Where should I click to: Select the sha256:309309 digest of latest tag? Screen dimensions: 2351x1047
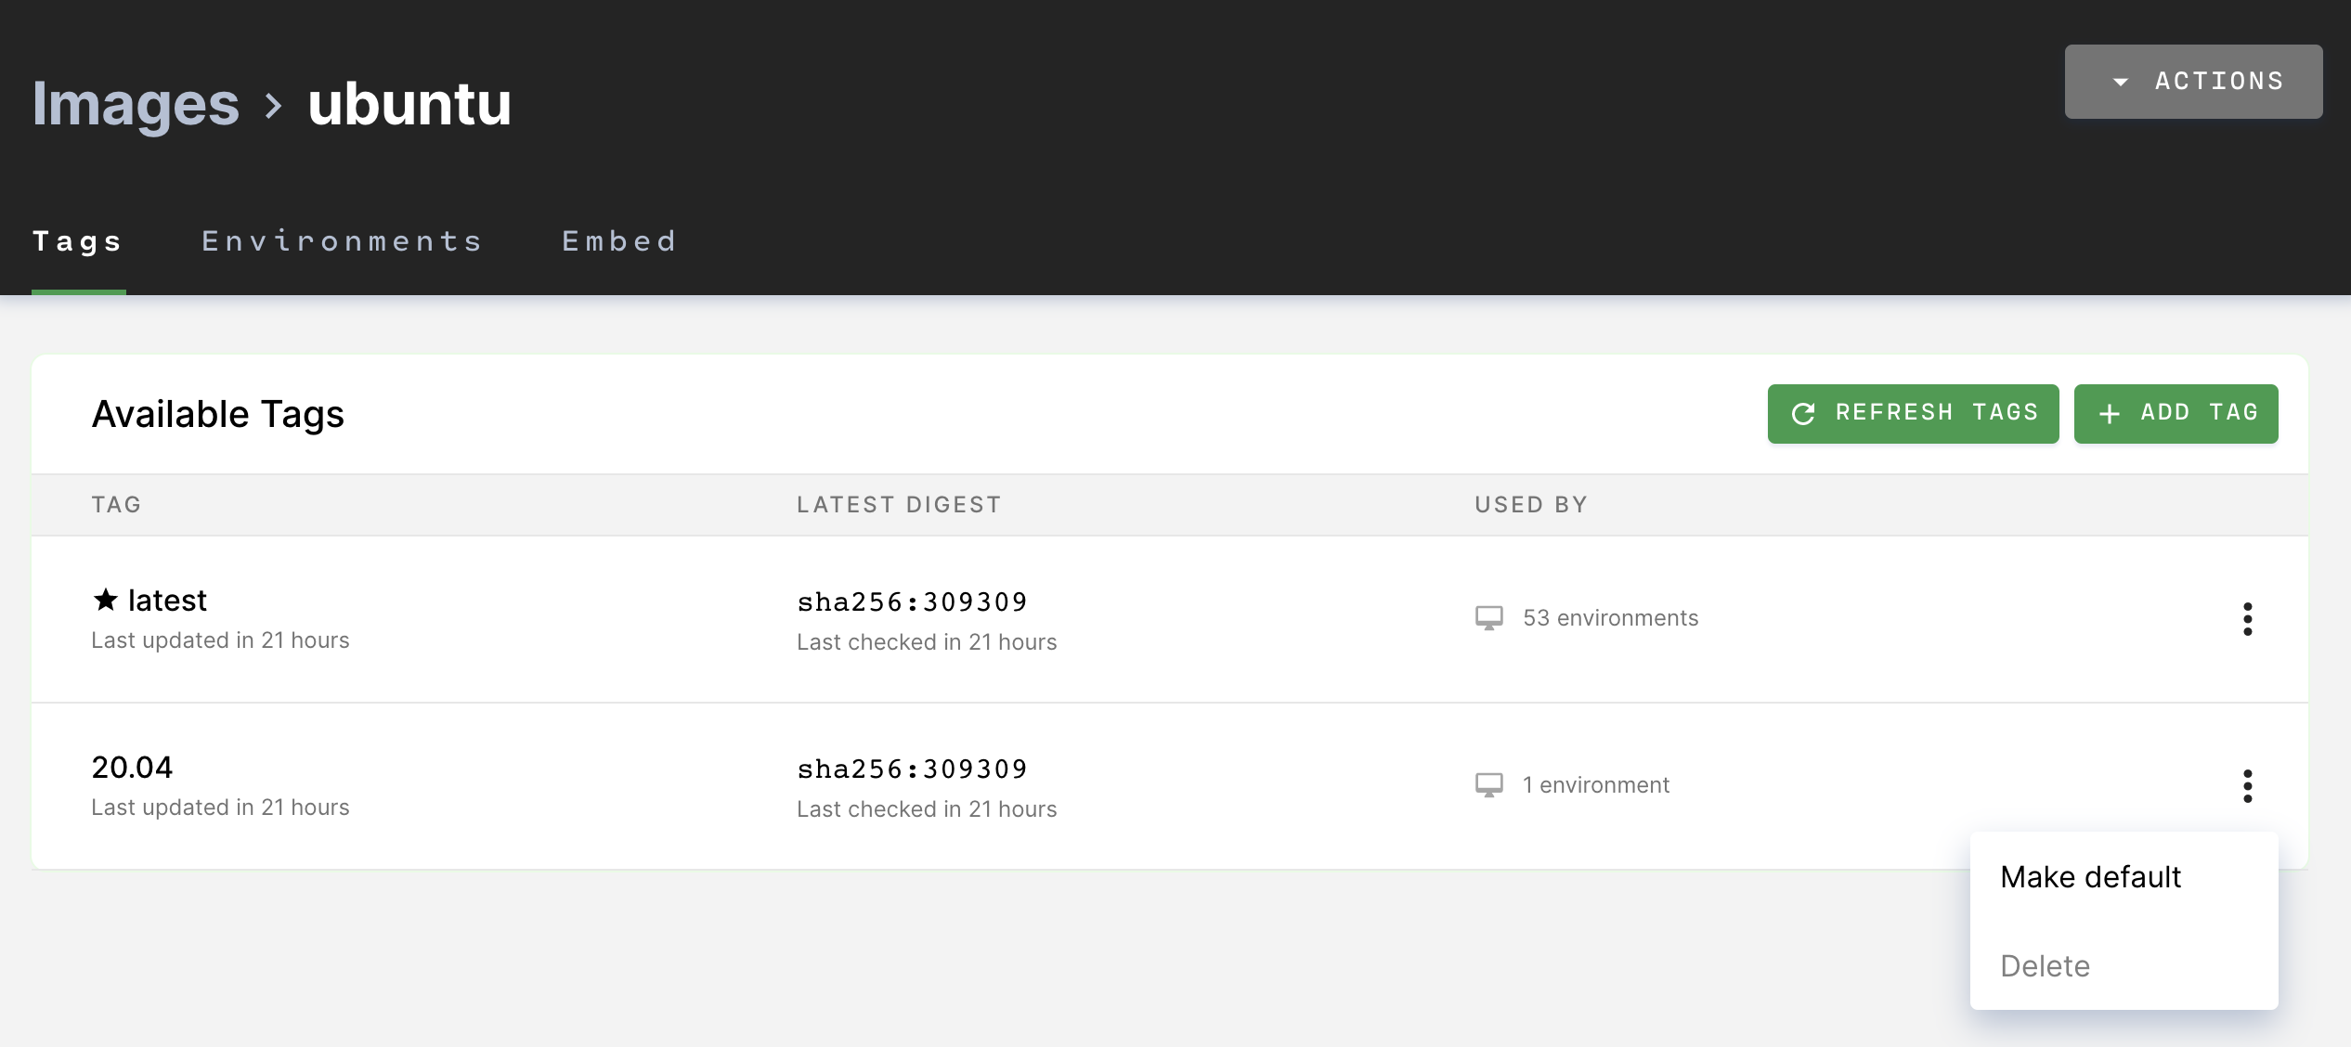(912, 601)
